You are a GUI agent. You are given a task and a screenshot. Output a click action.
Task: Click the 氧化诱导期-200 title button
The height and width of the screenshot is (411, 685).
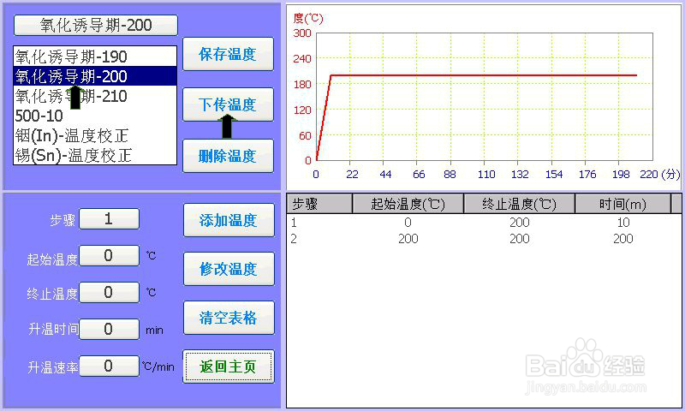coord(96,26)
